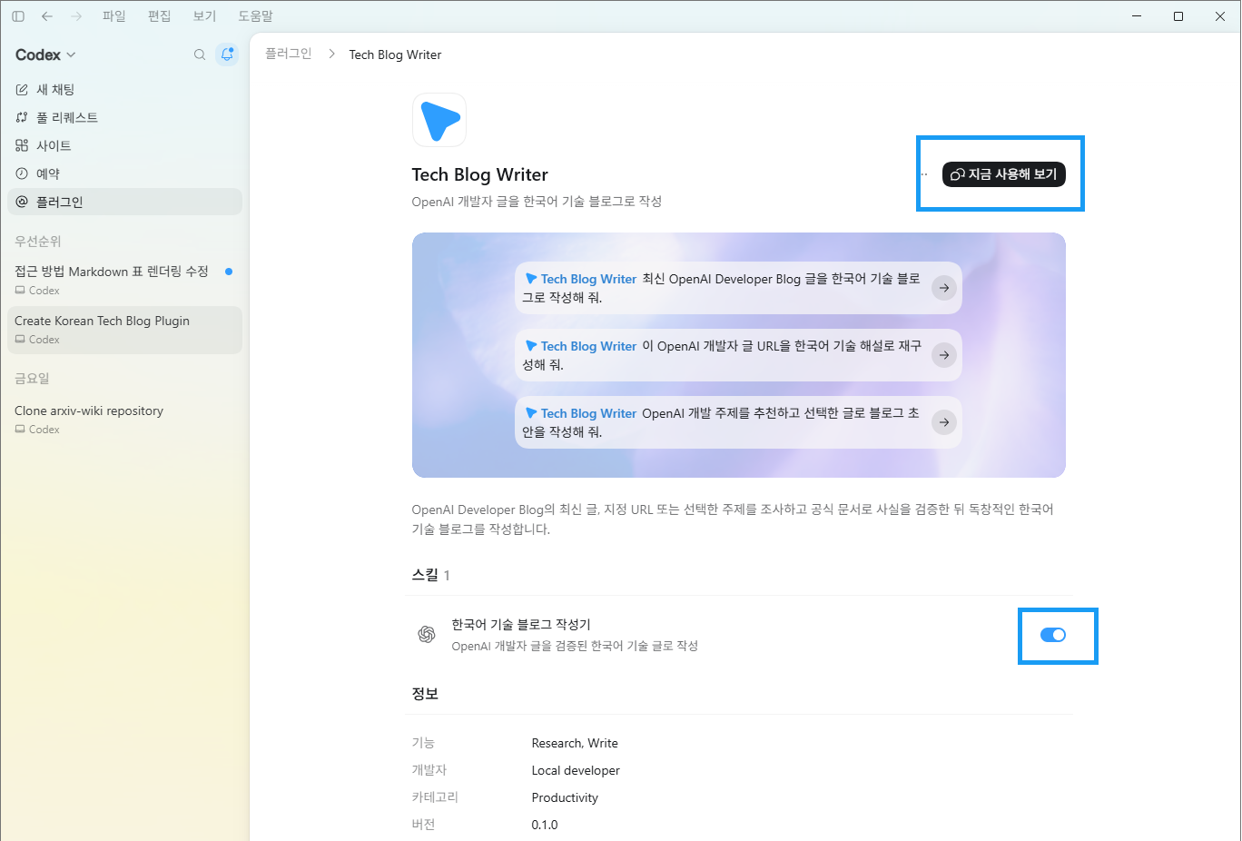1242x841 pixels.
Task: Go back with the left arrow
Action: [47, 16]
